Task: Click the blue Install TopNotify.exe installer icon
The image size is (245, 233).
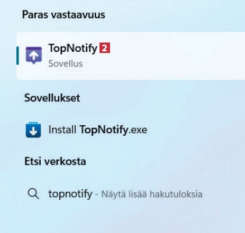Action: point(33,130)
